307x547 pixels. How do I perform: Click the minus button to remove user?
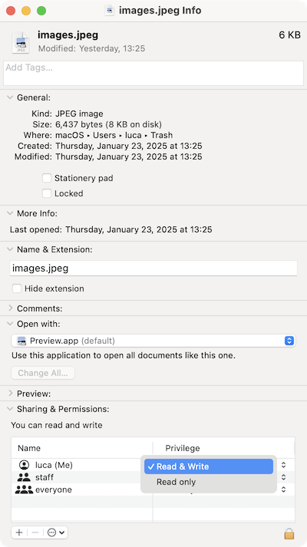click(35, 532)
